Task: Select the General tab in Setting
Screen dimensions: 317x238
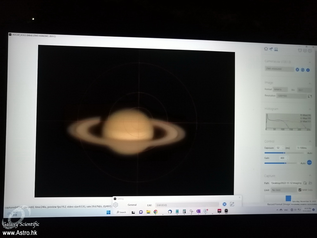Action: [x=132, y=205]
